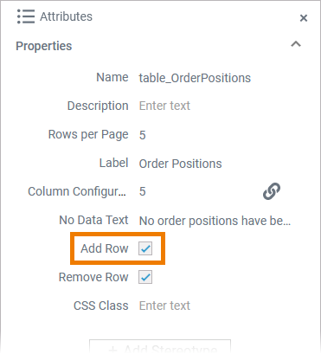Close the Attributes panel

click(304, 18)
